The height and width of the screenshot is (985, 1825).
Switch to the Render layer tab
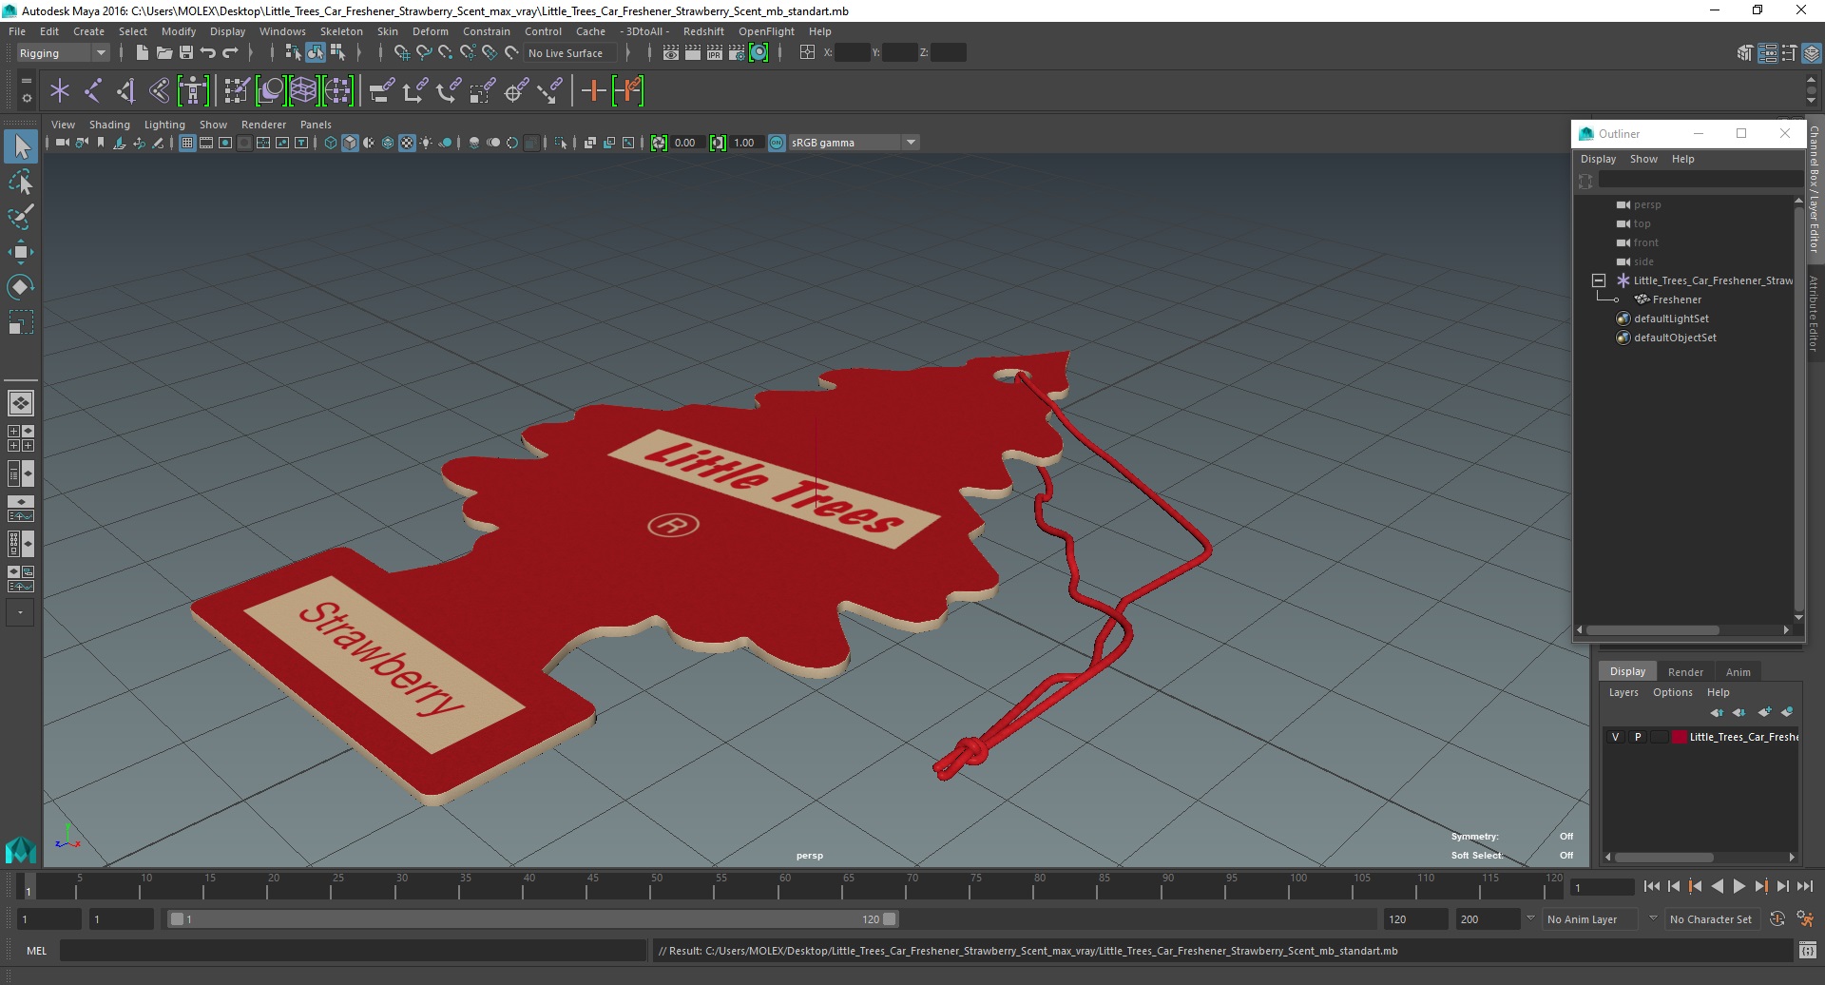click(x=1685, y=671)
